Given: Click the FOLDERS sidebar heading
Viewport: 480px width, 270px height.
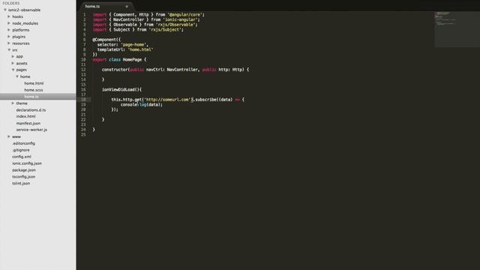Looking at the screenshot, I should [11, 3].
